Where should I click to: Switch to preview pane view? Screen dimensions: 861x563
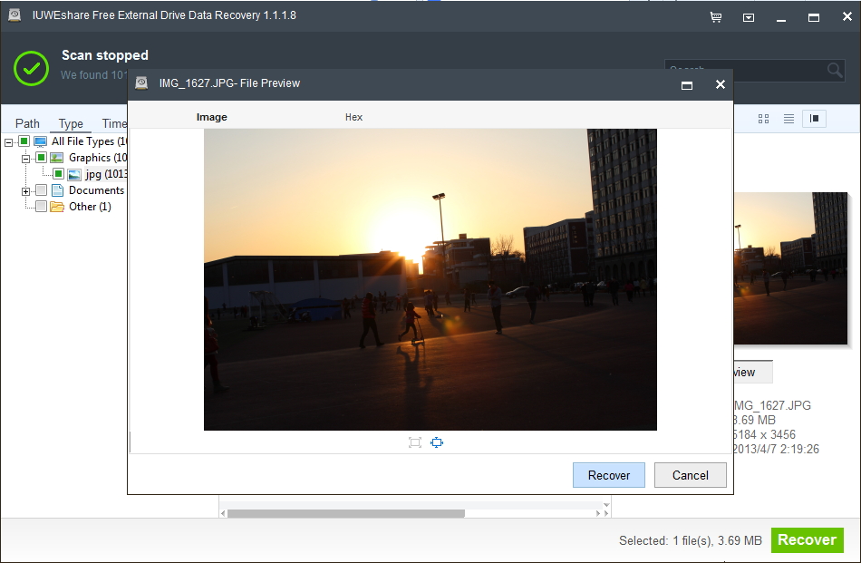[x=815, y=119]
